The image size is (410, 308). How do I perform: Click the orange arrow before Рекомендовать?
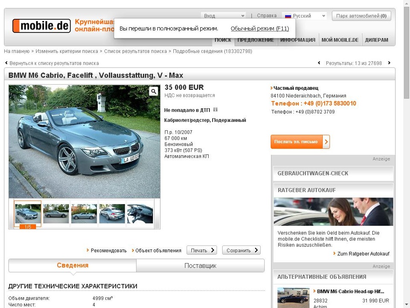point(88,250)
